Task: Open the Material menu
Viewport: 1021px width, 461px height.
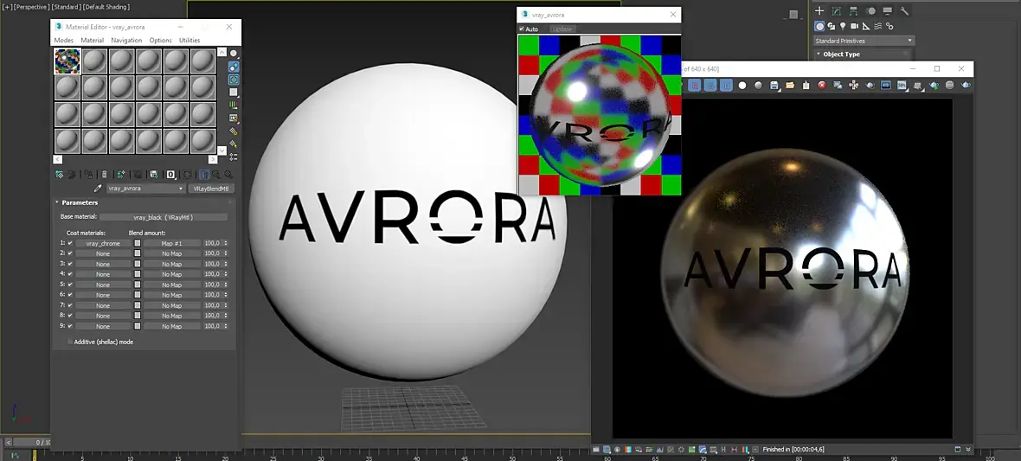Action: [92, 41]
